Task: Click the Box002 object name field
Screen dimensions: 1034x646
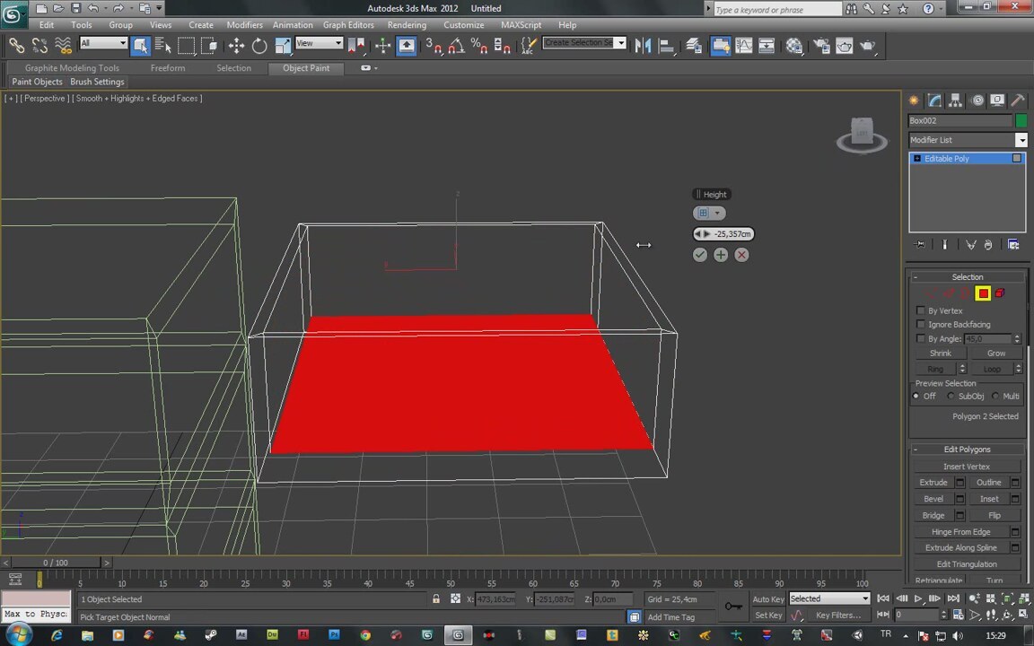Action: tap(960, 120)
